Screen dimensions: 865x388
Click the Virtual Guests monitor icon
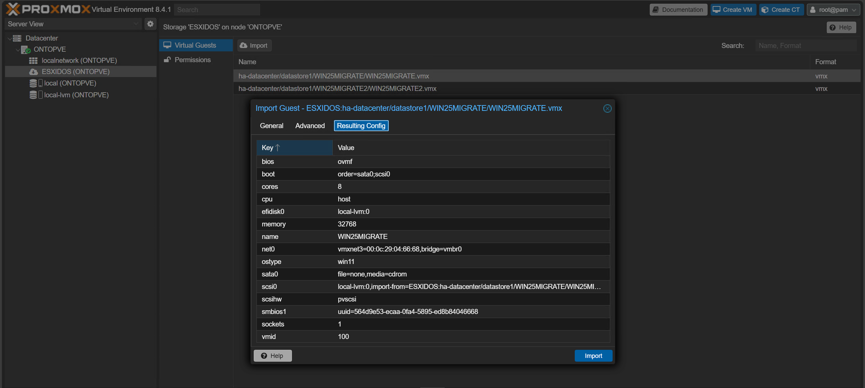tap(167, 45)
